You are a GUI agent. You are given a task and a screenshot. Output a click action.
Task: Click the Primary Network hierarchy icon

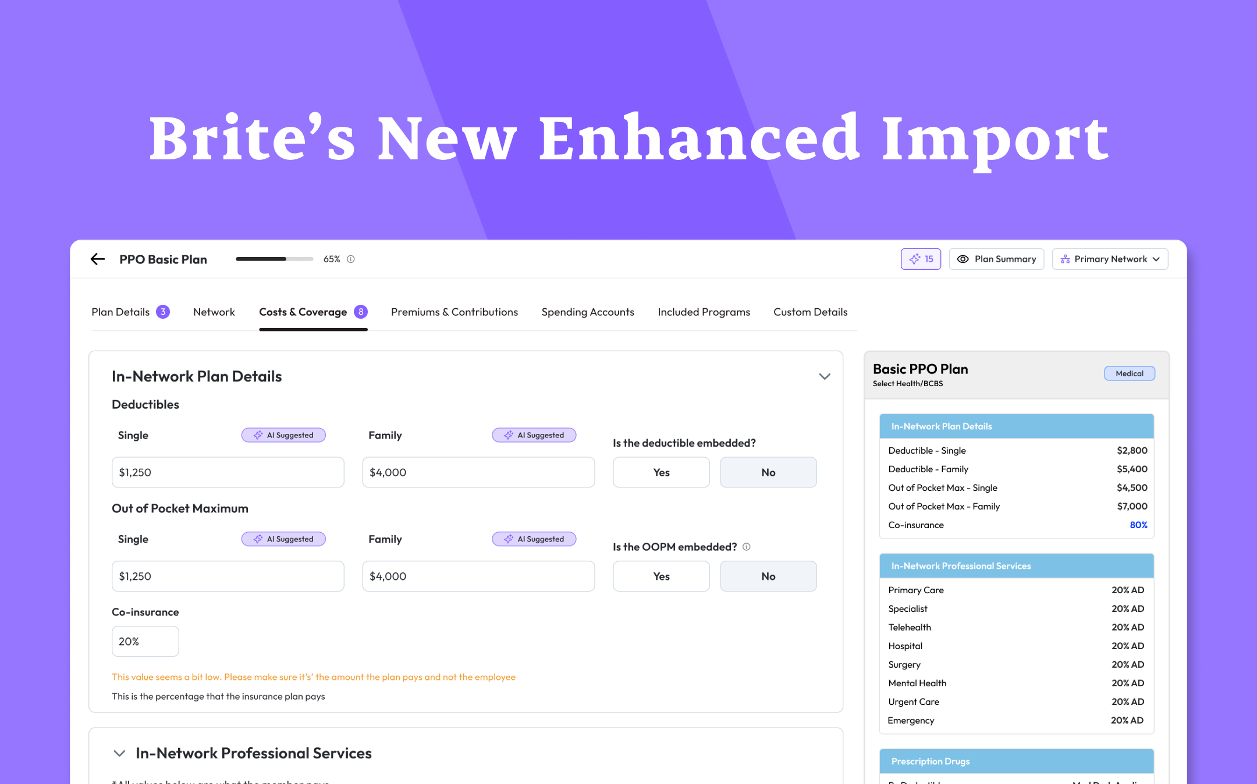[x=1066, y=259]
